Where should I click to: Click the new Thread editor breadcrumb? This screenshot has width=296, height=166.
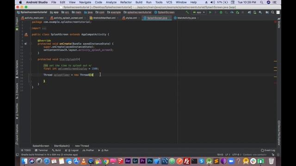point(82,146)
